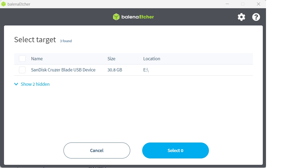Select the SanDisk Cruzer Blade USB Device name
Image resolution: width=282 pixels, height=168 pixels.
[63, 70]
